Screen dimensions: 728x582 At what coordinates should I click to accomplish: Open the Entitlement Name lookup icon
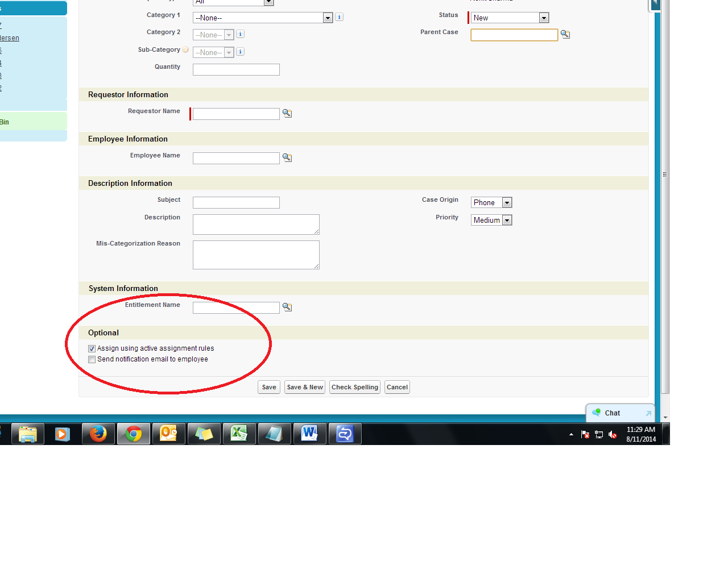coord(287,307)
